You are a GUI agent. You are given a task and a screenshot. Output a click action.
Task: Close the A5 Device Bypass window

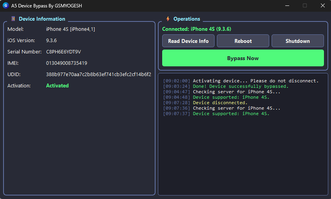322,6
